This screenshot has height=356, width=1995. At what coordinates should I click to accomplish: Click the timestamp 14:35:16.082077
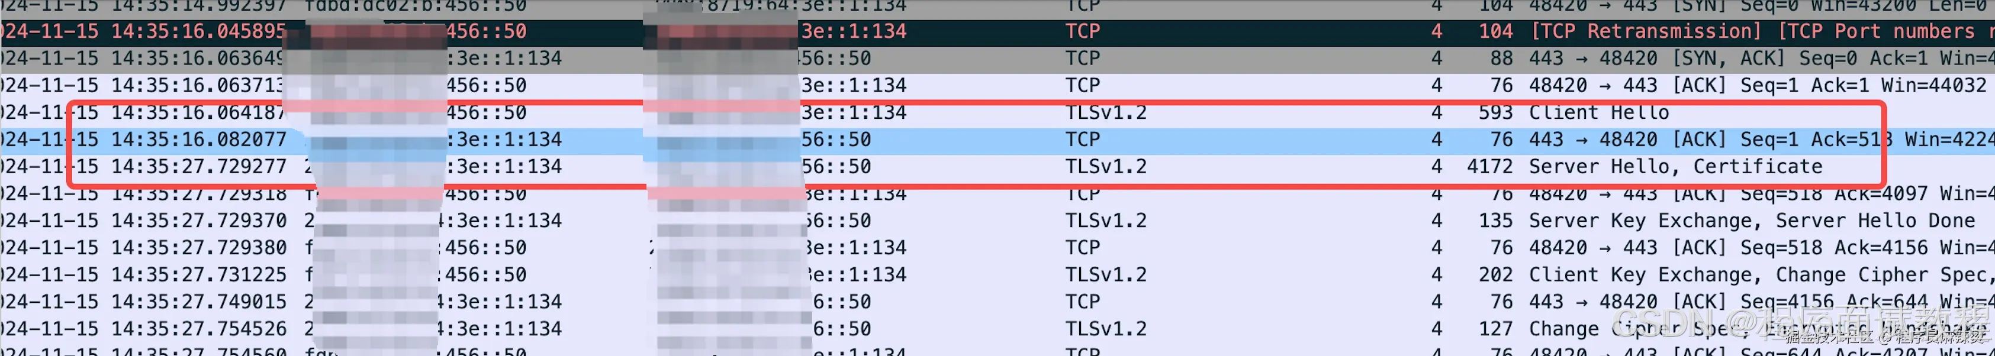click(199, 140)
